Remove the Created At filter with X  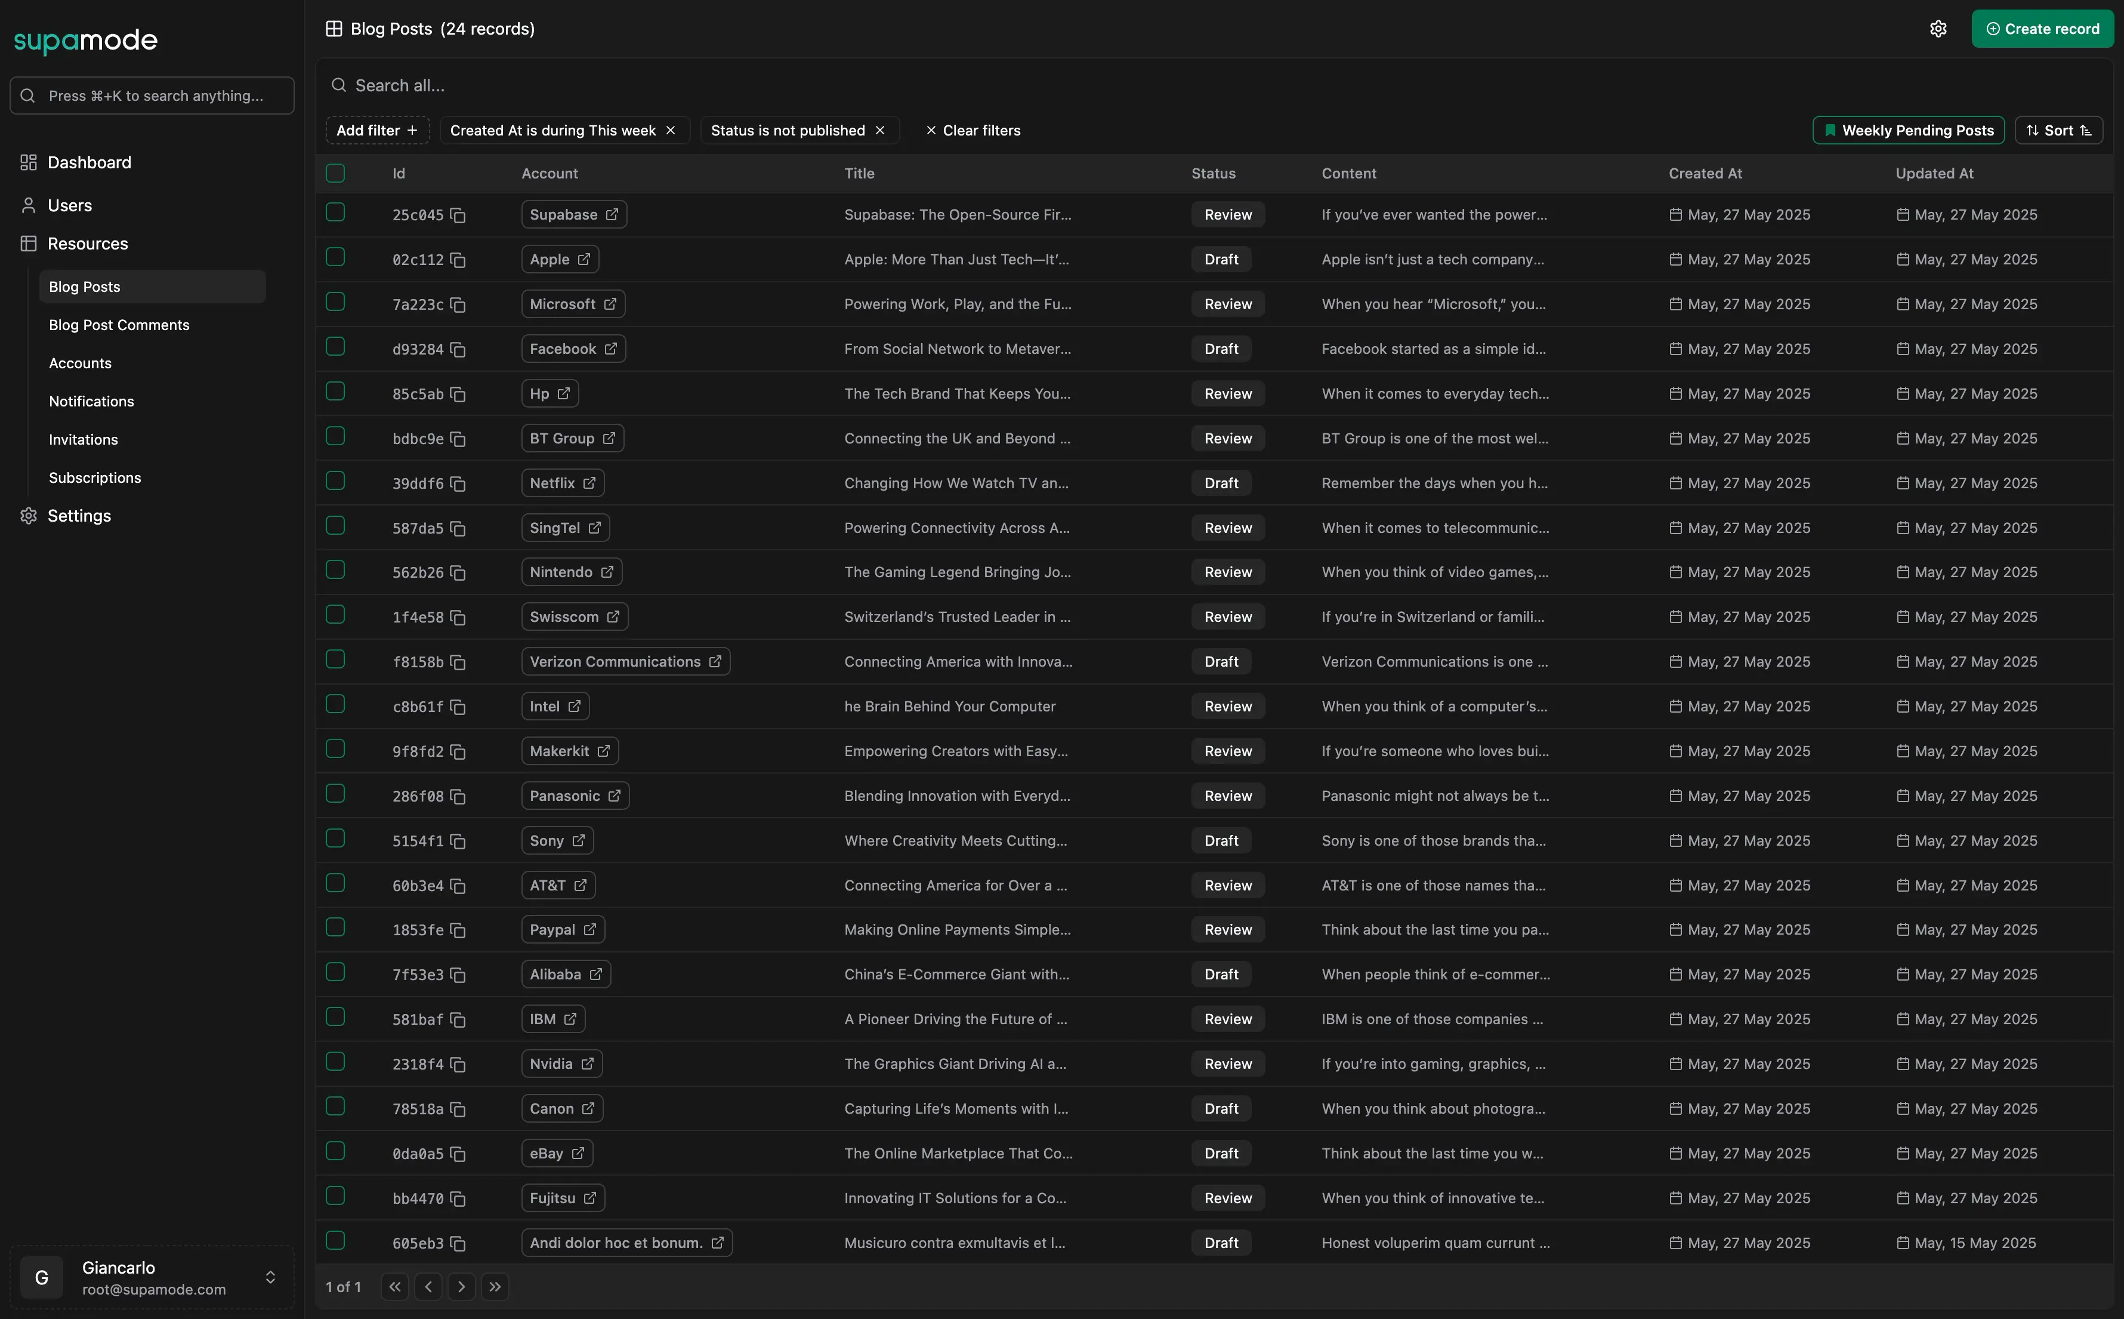[671, 130]
